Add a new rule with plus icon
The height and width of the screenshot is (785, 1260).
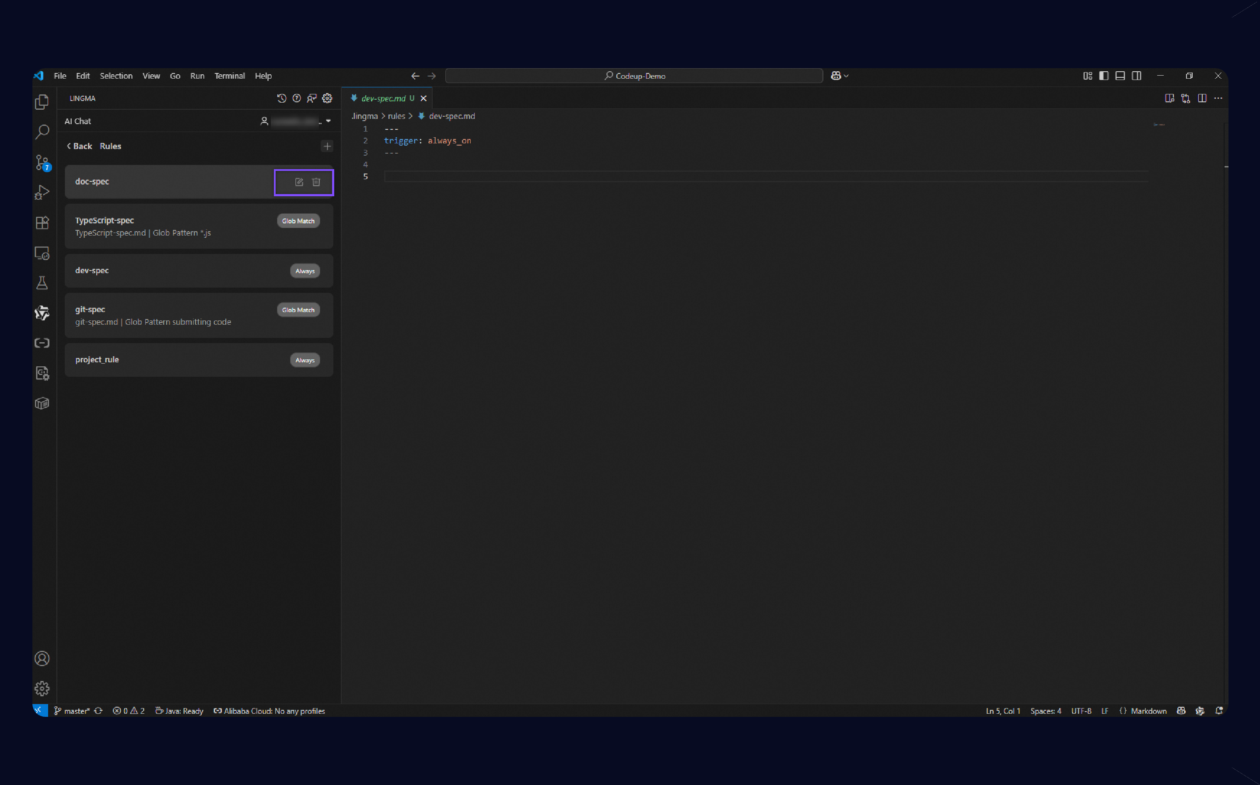coord(327,146)
